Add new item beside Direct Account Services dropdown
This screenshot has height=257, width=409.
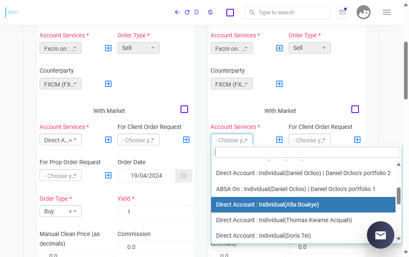coord(108,140)
